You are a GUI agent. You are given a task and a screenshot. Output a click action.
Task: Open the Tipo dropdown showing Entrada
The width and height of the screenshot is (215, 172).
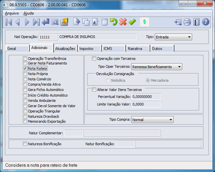173,37
